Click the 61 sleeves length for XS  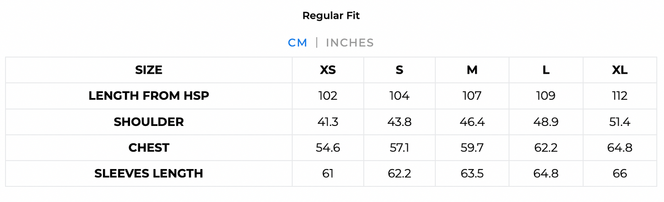click(328, 174)
